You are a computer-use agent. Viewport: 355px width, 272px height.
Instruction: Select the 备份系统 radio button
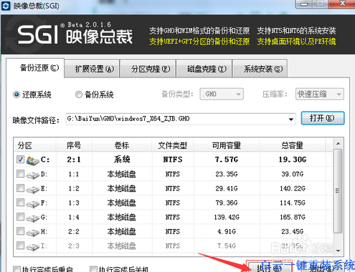pos(79,94)
